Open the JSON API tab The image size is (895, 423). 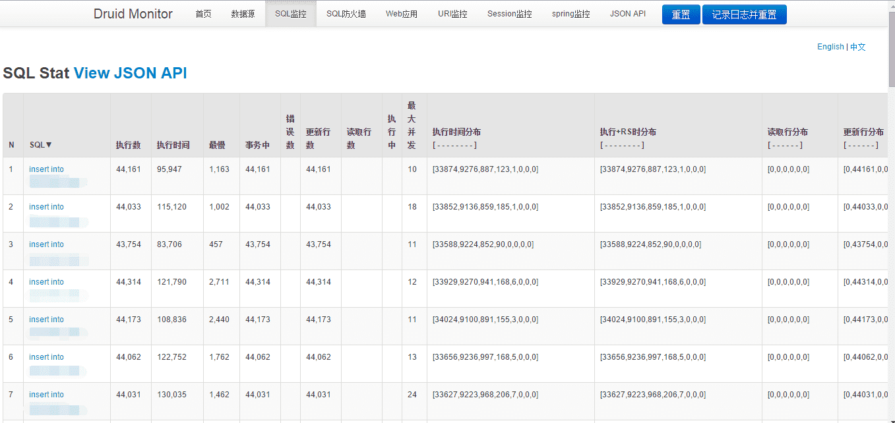tap(627, 13)
